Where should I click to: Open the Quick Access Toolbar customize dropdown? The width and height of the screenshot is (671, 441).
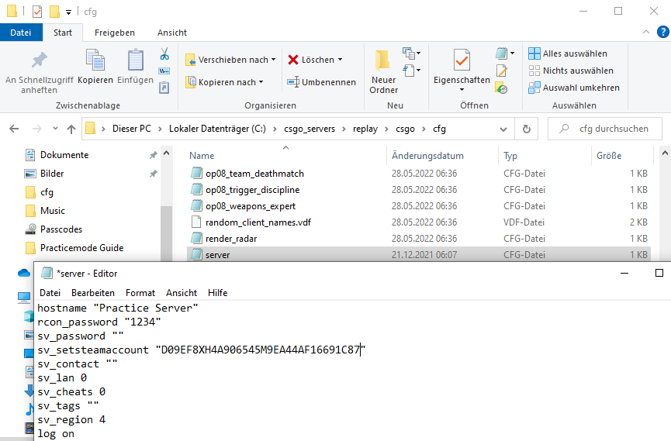(68, 12)
